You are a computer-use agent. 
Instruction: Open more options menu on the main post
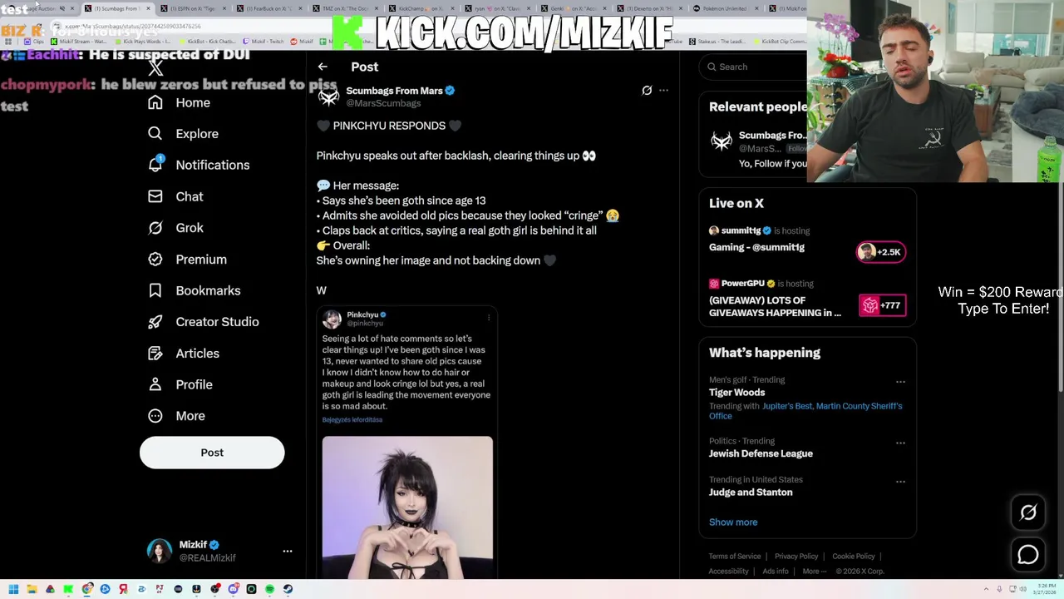point(663,90)
